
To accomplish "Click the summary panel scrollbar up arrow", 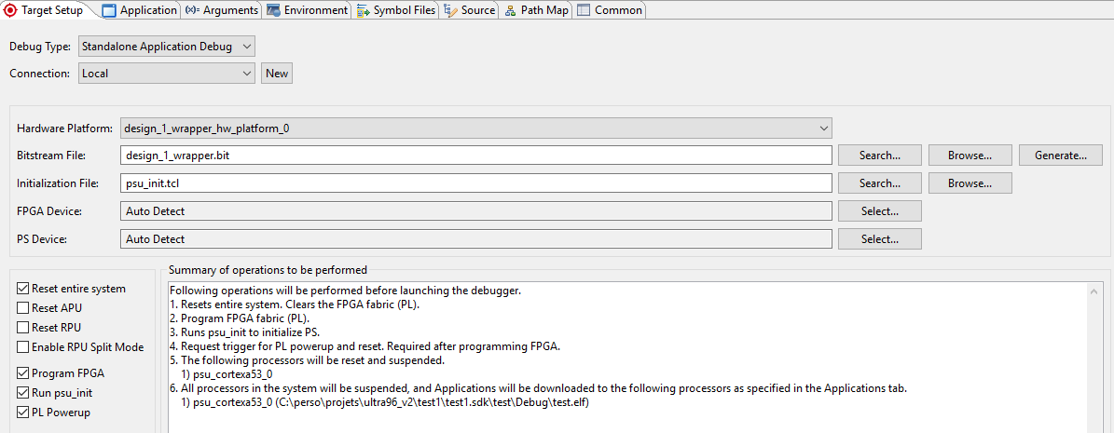I will tap(1094, 291).
